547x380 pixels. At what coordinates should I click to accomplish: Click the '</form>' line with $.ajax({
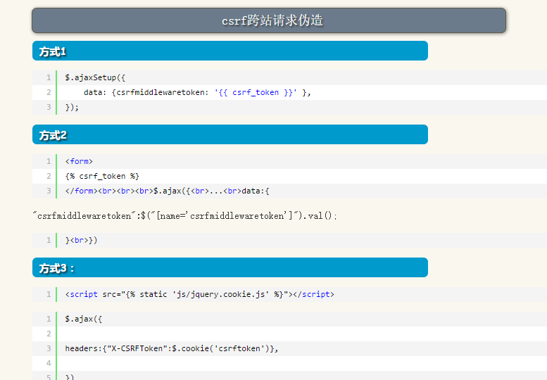point(167,191)
